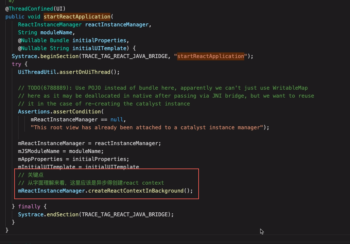Click the Assertions.assertCondition call

point(60,111)
